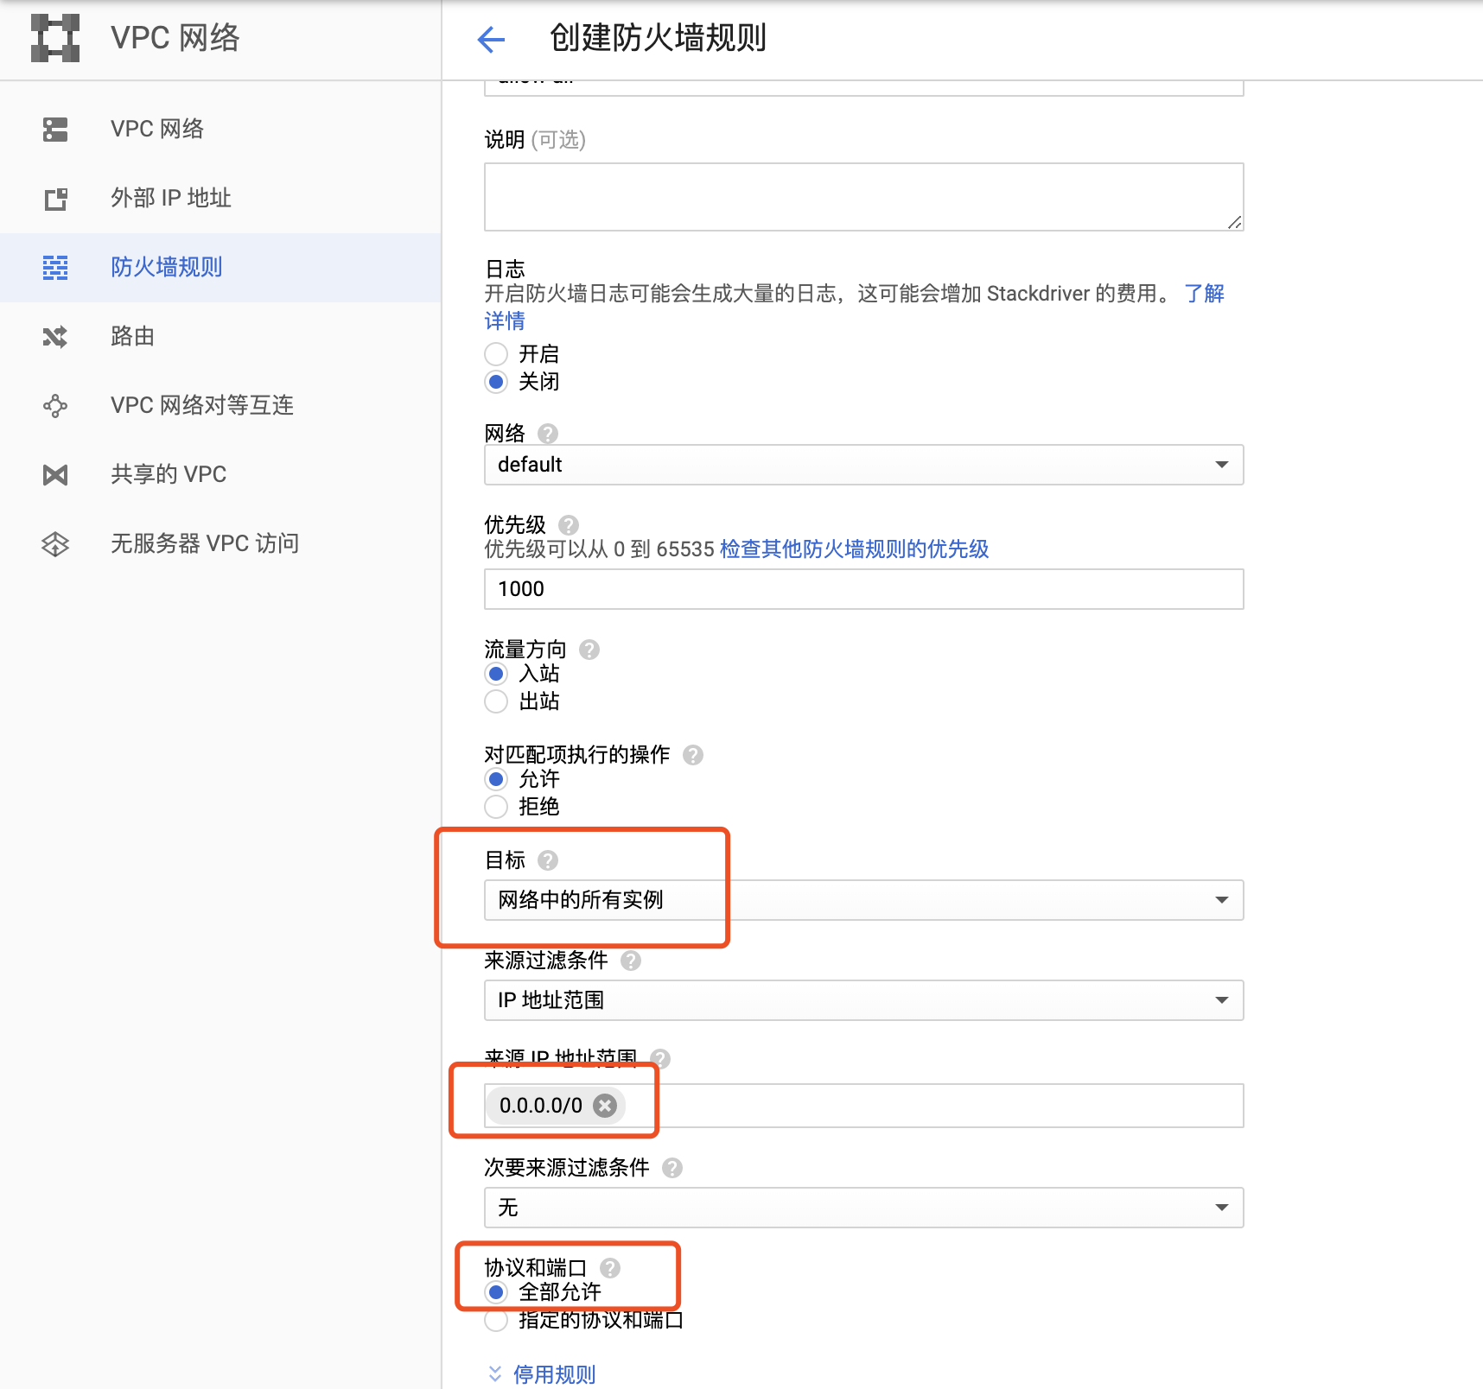This screenshot has width=1483, height=1389.
Task: Click the 共享的 VPC sidebar icon
Action: coord(55,475)
